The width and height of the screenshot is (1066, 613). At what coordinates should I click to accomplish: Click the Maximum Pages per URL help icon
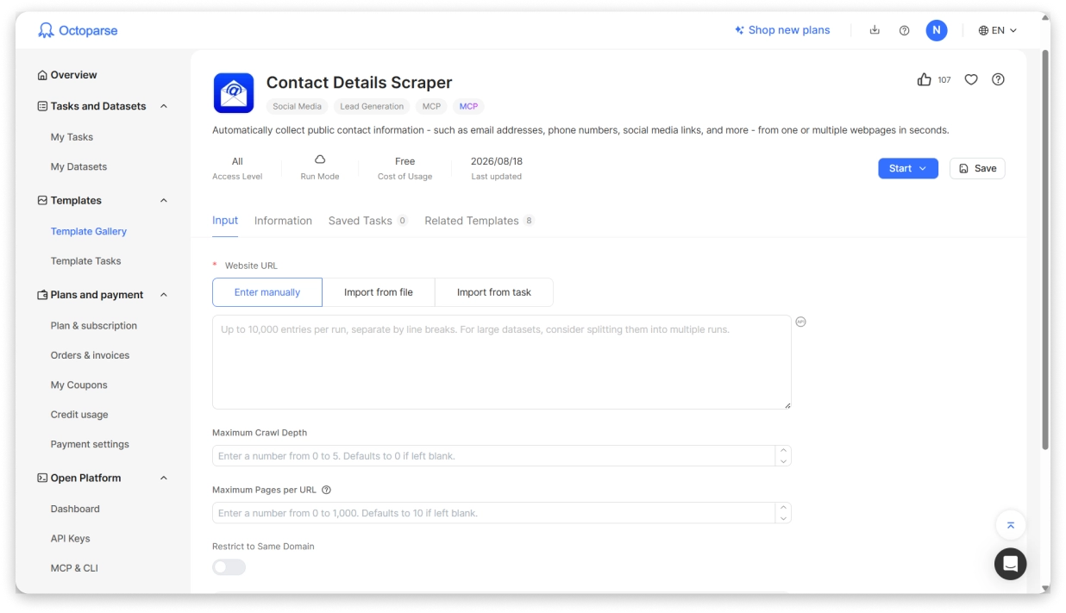326,490
